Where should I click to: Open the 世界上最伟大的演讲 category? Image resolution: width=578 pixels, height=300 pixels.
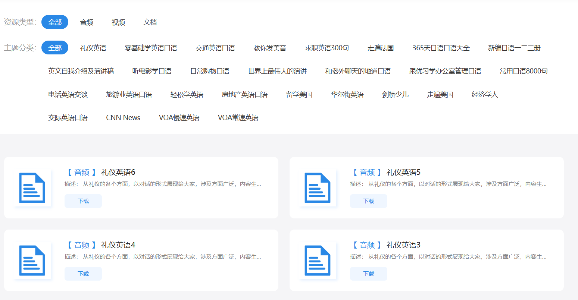pyautogui.click(x=277, y=71)
